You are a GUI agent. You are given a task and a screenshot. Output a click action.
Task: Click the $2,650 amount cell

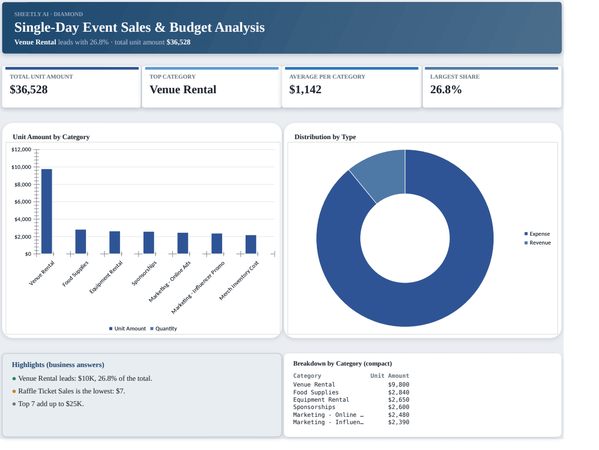click(399, 400)
